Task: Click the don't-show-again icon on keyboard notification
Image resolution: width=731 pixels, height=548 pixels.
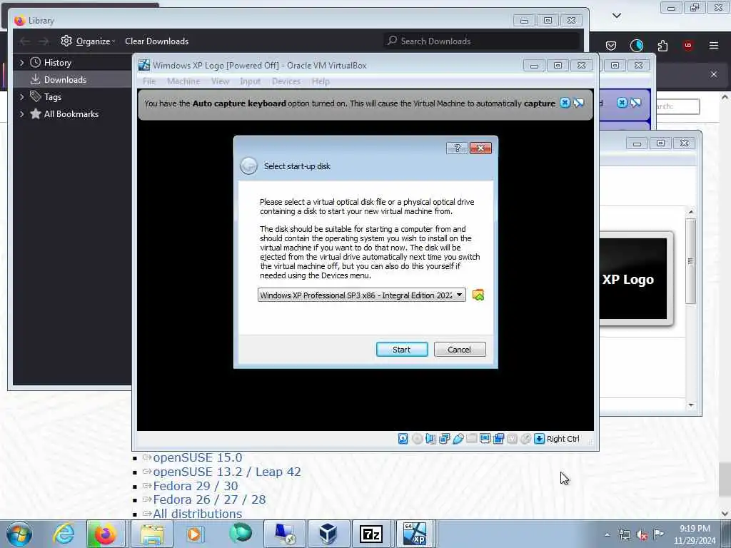Action: 578,103
